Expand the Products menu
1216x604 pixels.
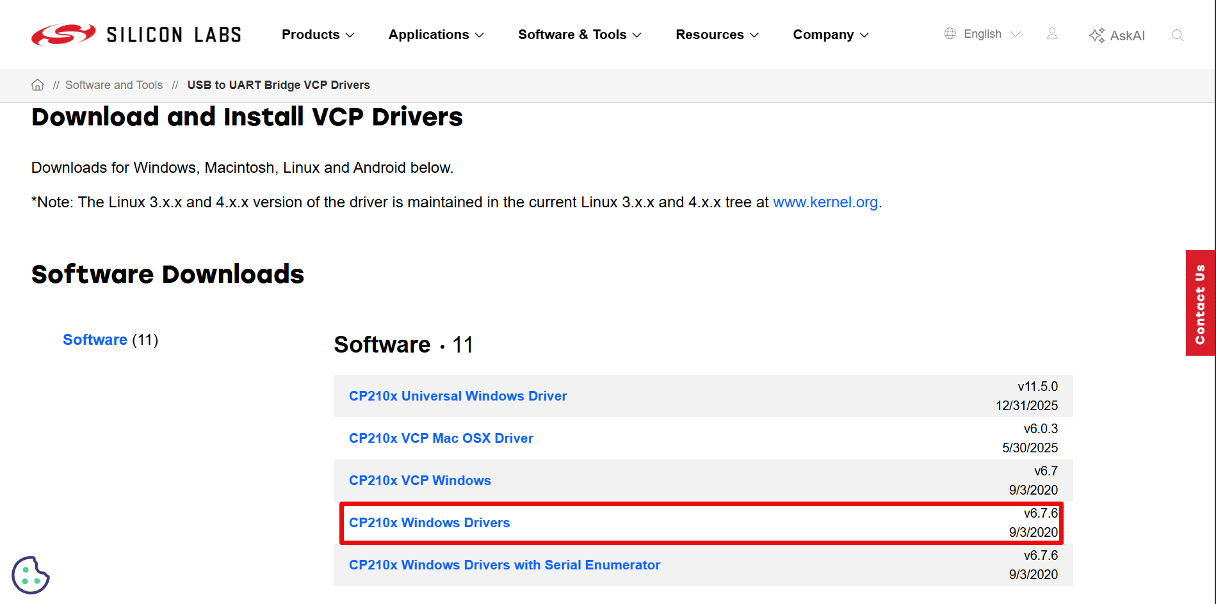tap(318, 35)
